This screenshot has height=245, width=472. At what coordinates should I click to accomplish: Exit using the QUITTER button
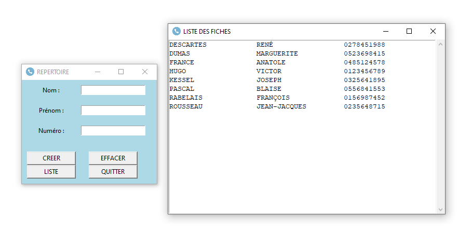click(113, 172)
